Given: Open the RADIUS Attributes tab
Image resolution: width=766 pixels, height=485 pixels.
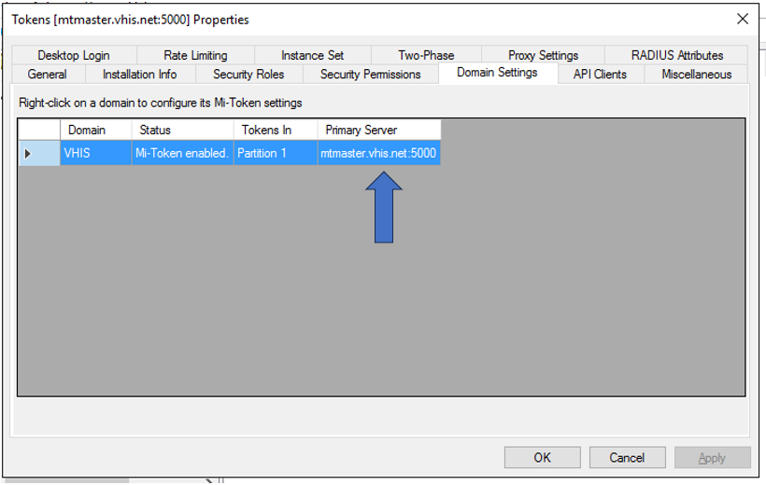Looking at the screenshot, I should pos(676,55).
